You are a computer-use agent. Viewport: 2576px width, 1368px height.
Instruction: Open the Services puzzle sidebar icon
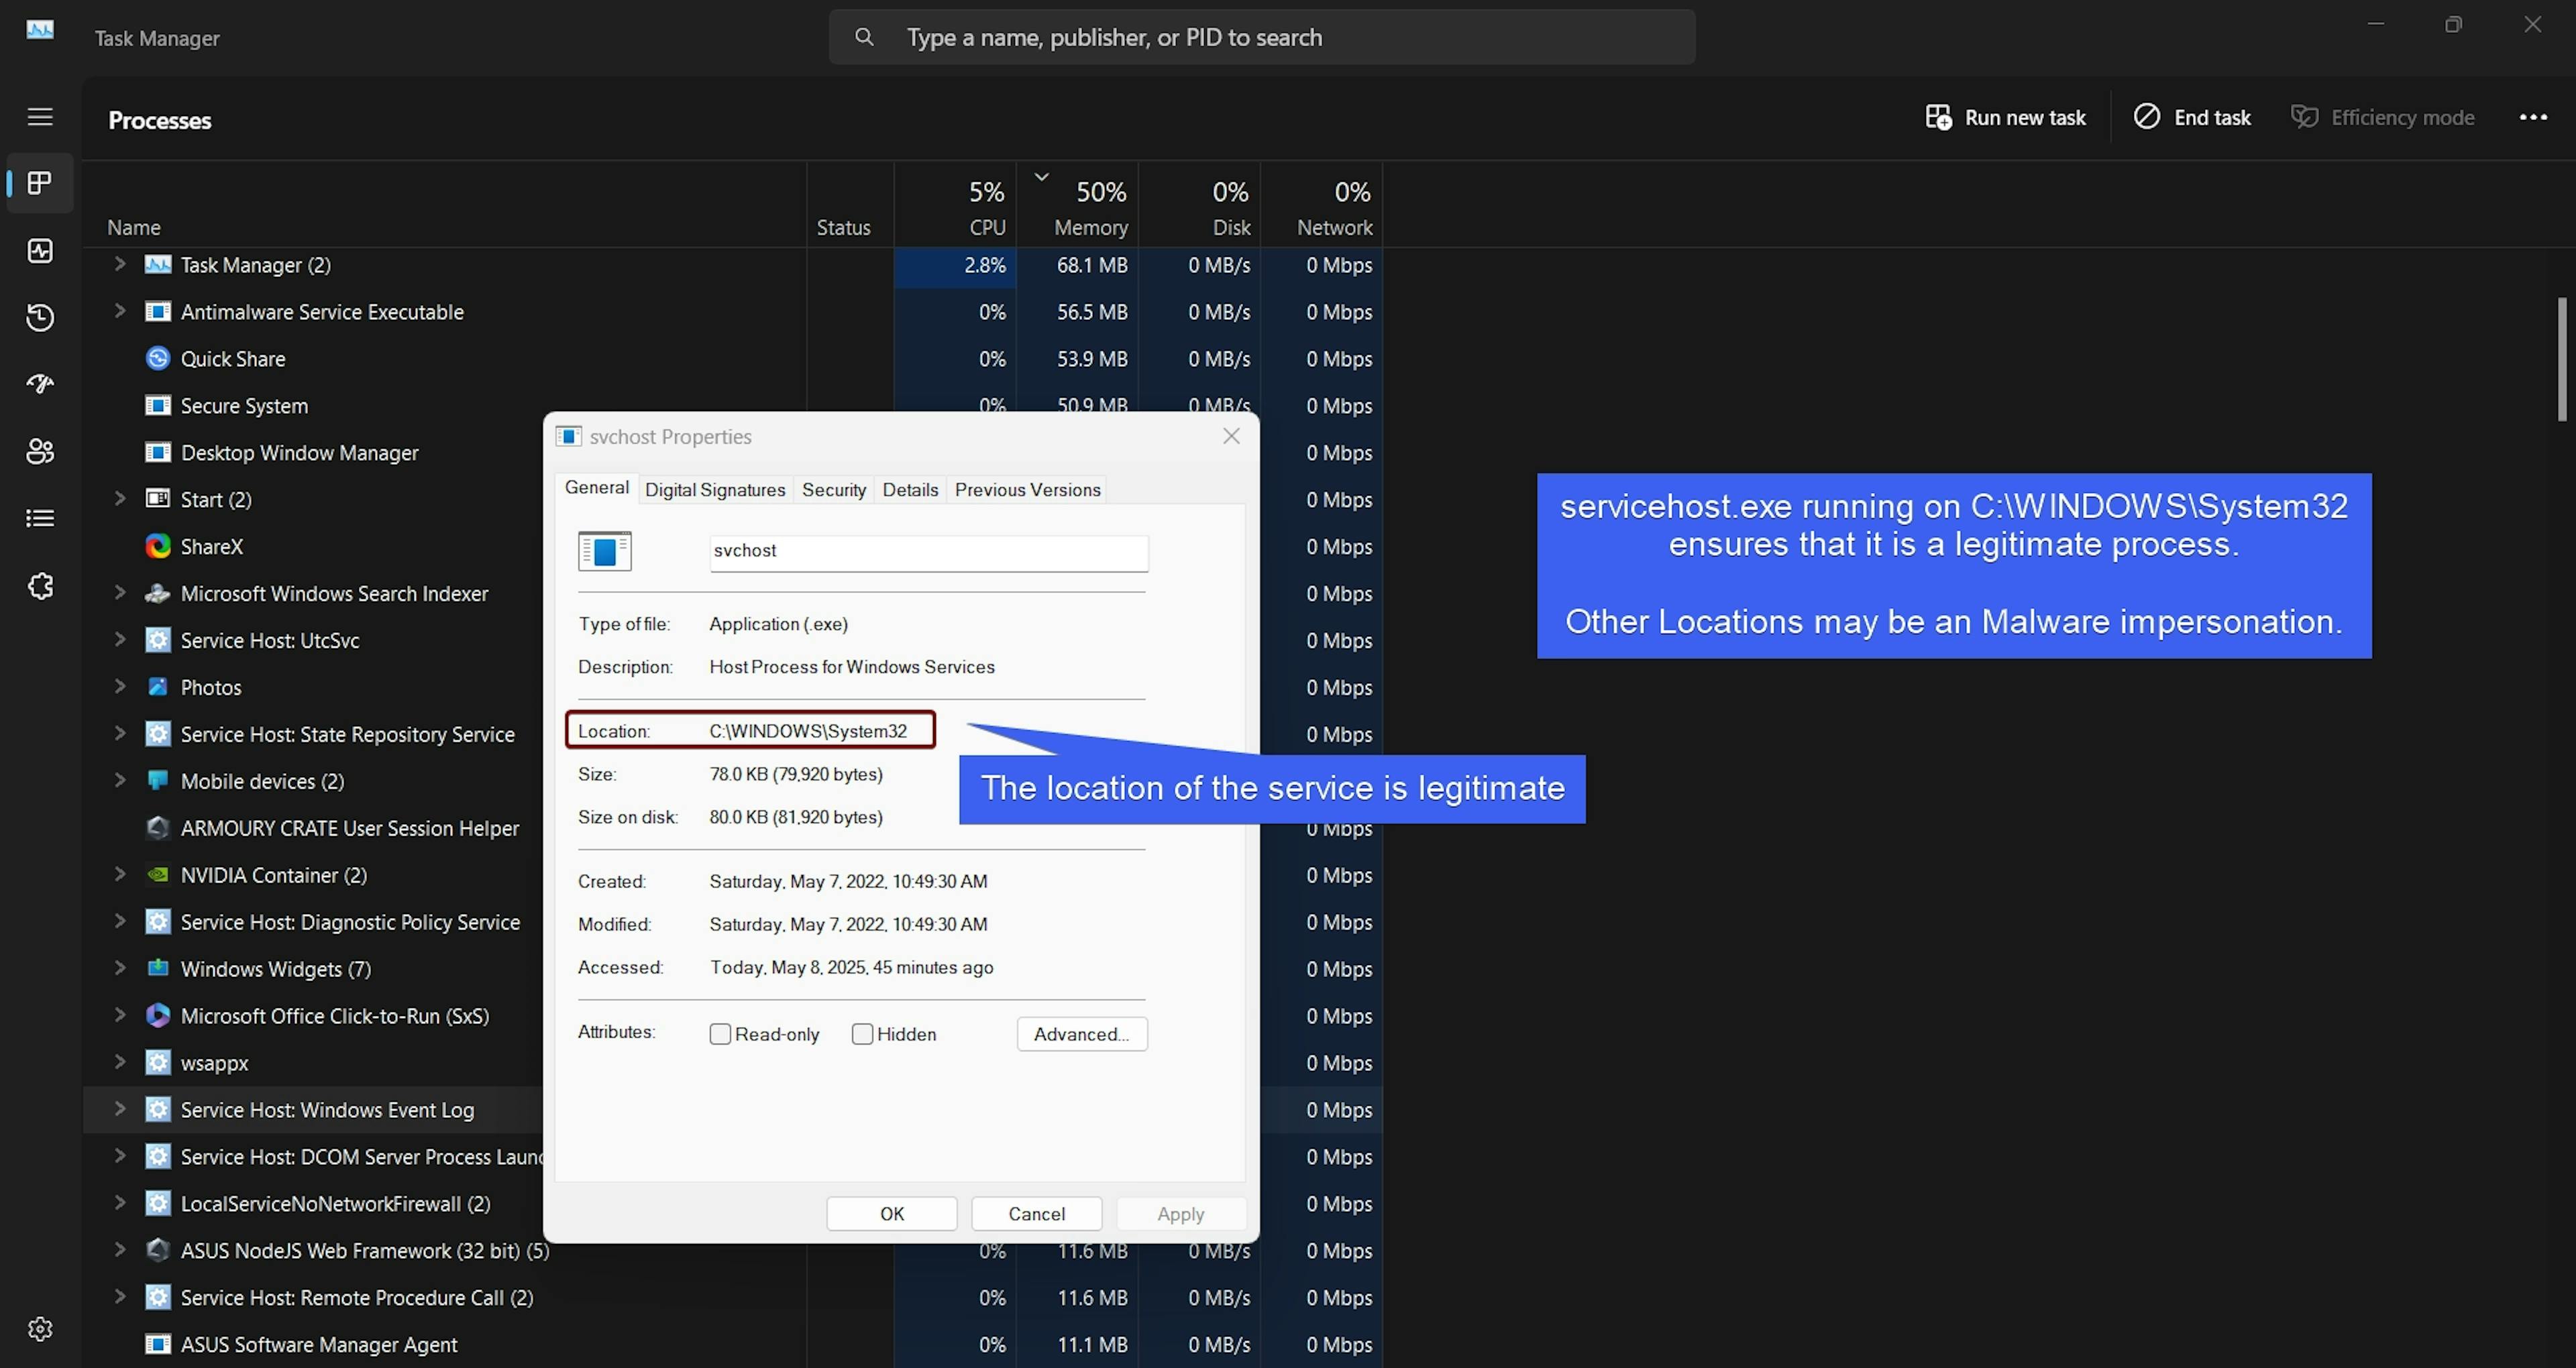(x=40, y=586)
